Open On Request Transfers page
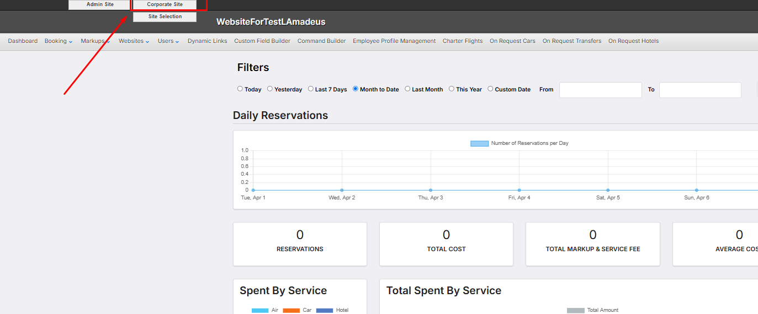This screenshot has width=758, height=314. (x=572, y=41)
